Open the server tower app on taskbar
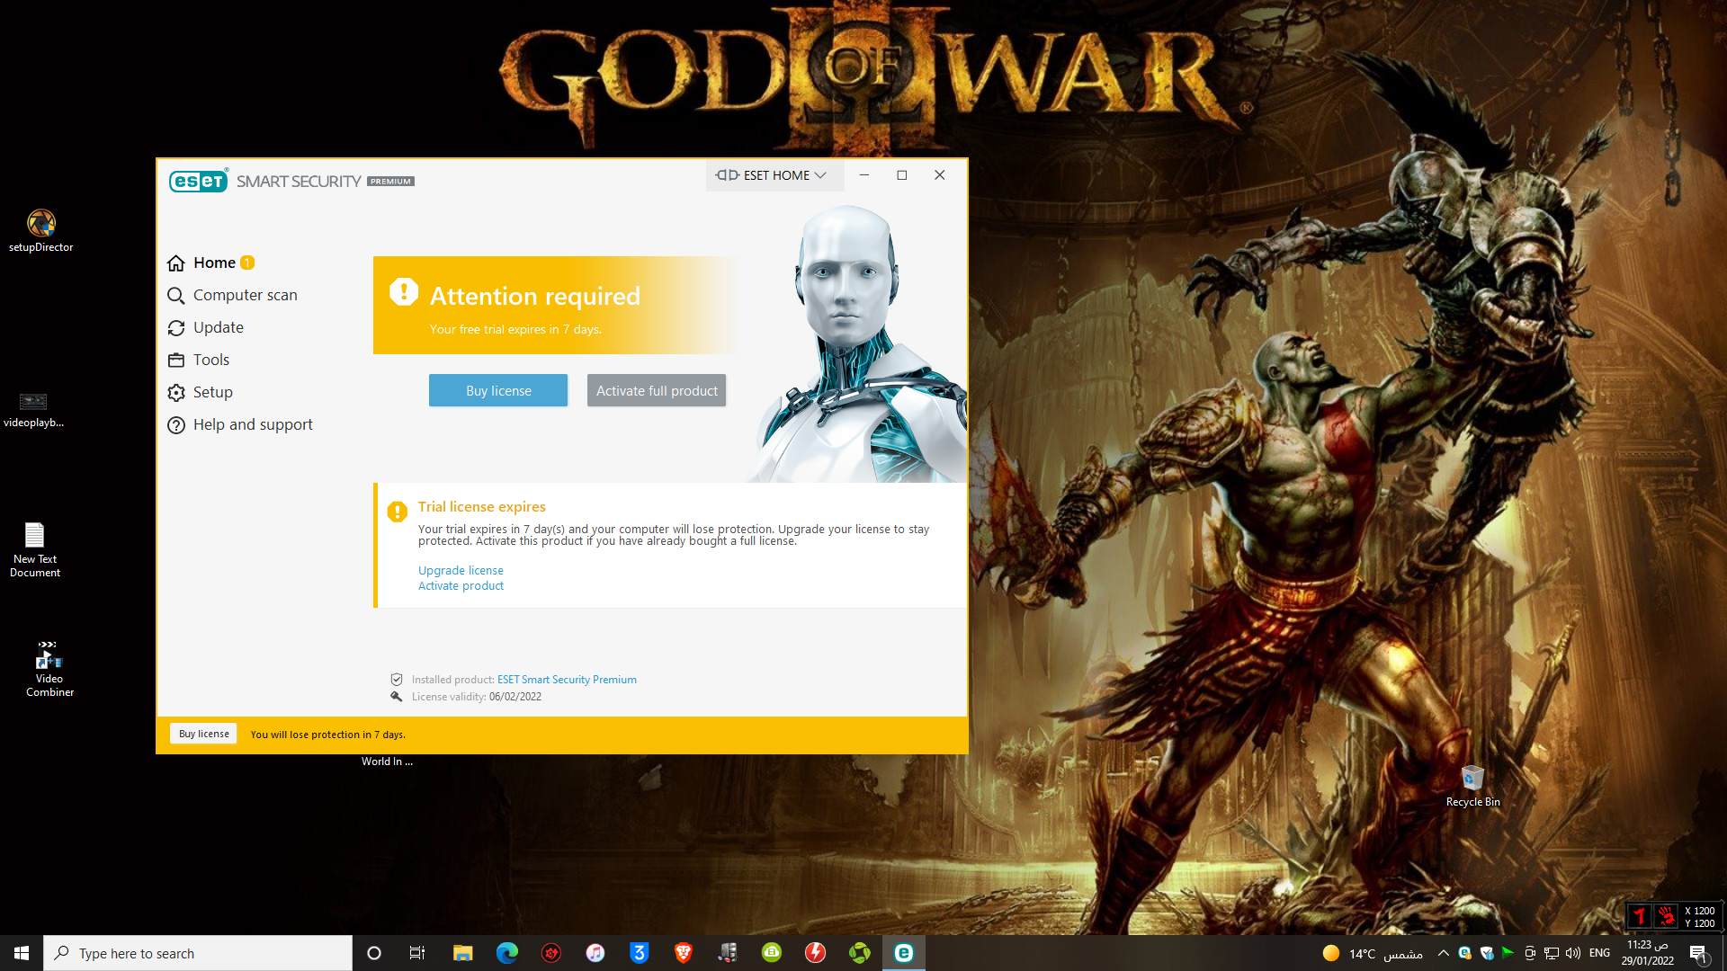This screenshot has height=971, width=1727. click(x=728, y=953)
